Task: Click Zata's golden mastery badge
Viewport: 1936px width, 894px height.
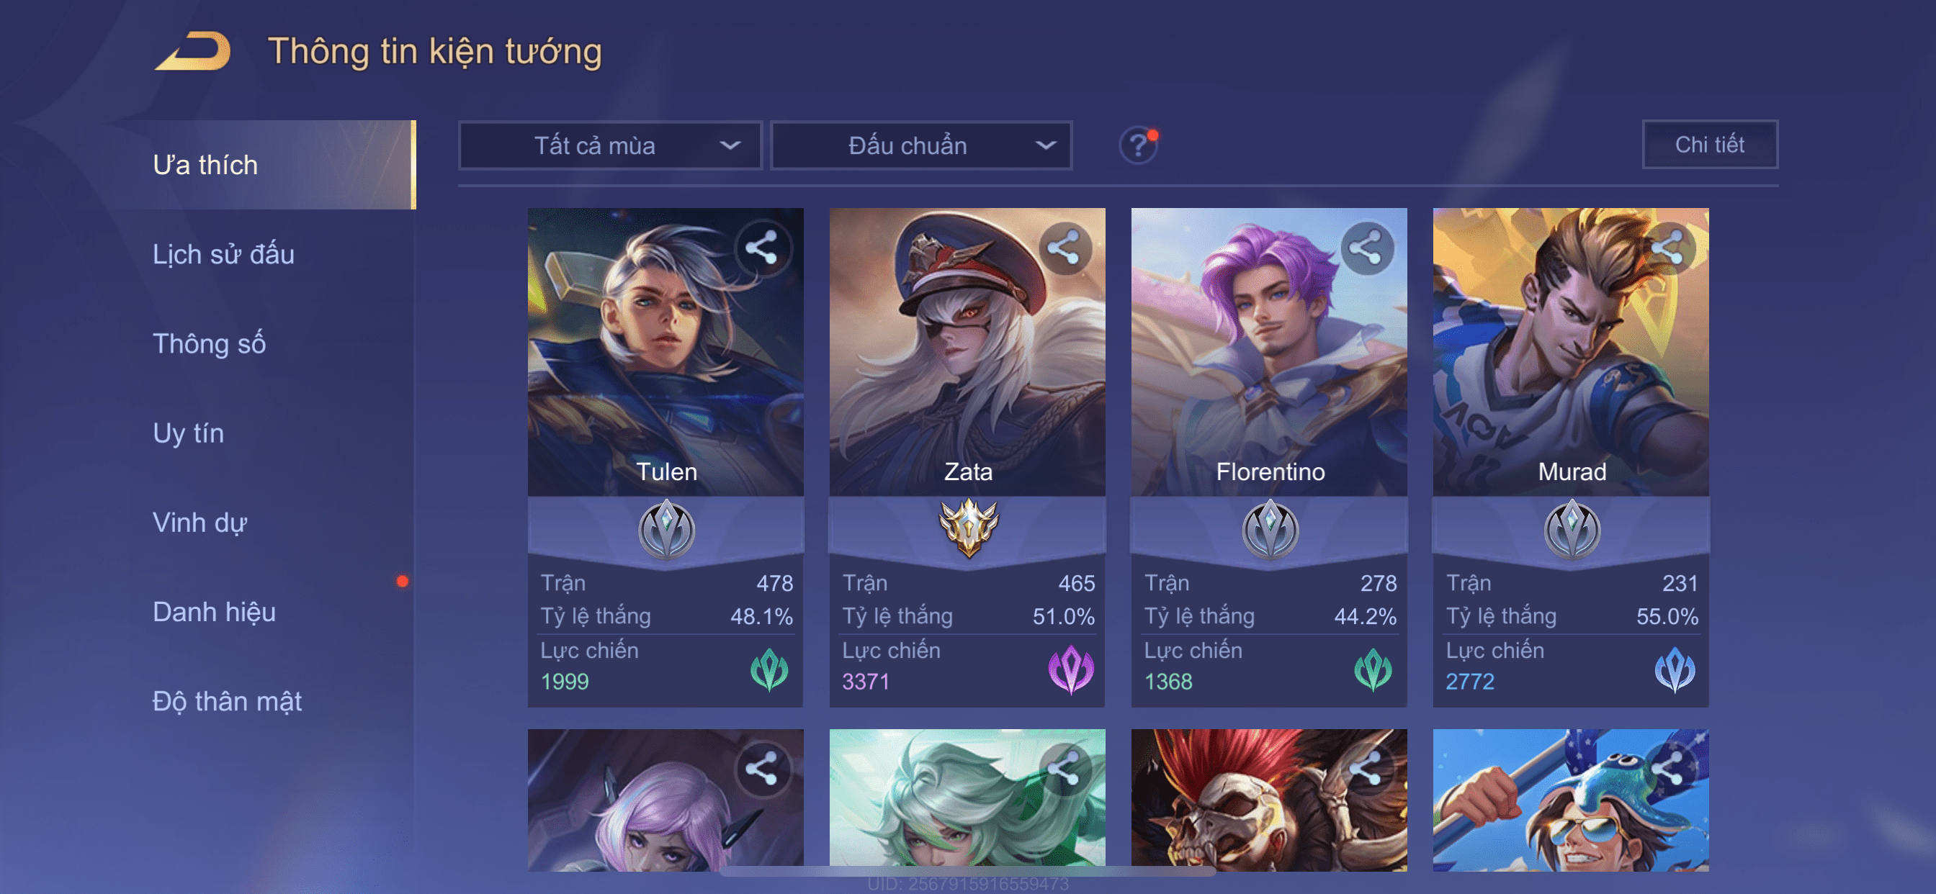Action: pos(968,528)
